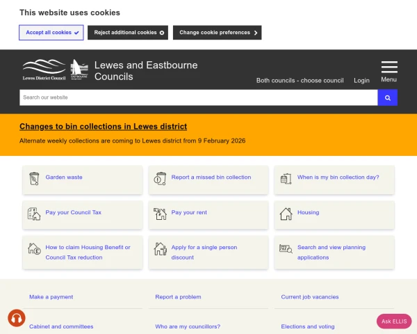417x334 pixels.
Task: Choose council via Both councils selector
Action: (x=300, y=81)
